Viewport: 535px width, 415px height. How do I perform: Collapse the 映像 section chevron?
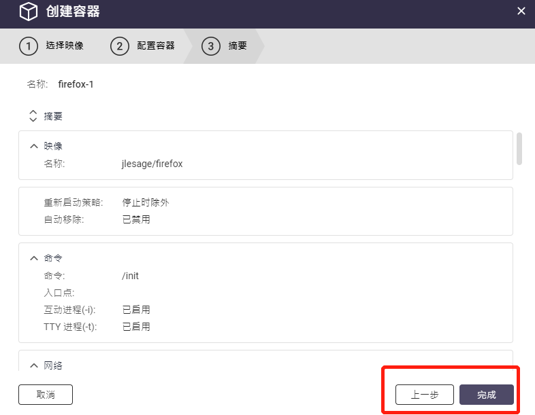[x=33, y=146]
